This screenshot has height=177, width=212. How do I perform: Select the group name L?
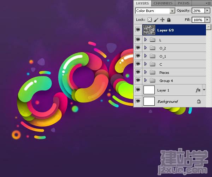point(160,40)
